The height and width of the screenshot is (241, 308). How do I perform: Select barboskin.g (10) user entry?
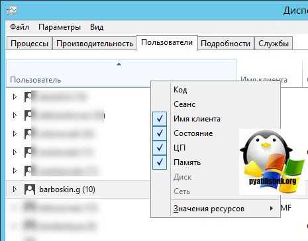(x=67, y=189)
